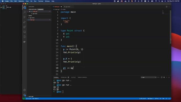
Task: Open the Extensions view
Action: [25, 27]
